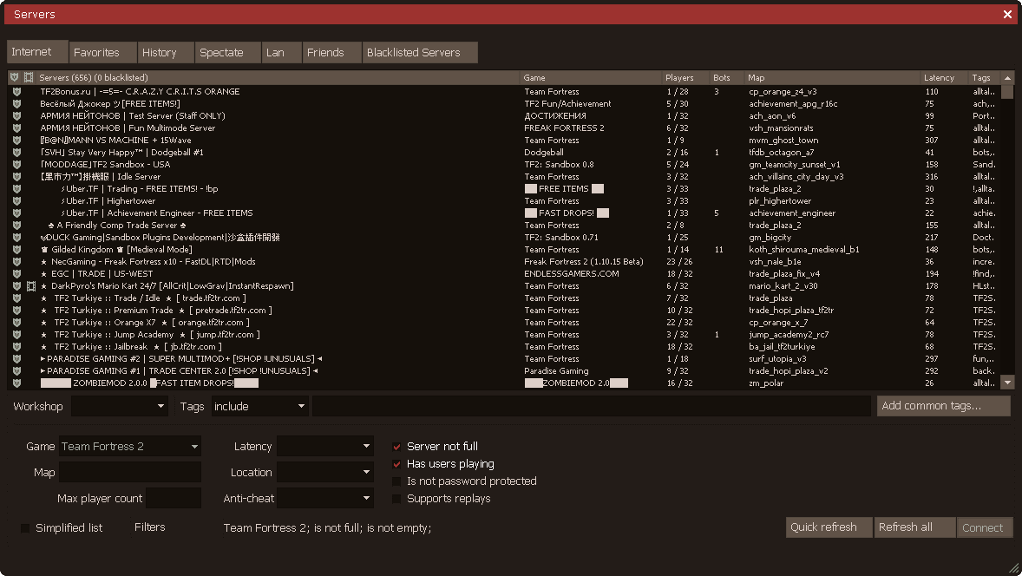Click the shield icon beside TF2Bonus.ru server
Viewport: 1022px width, 576px height.
16,92
